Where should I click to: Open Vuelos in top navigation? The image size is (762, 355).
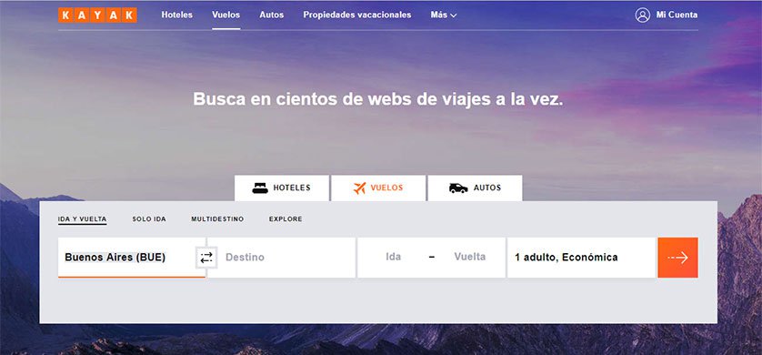point(226,15)
